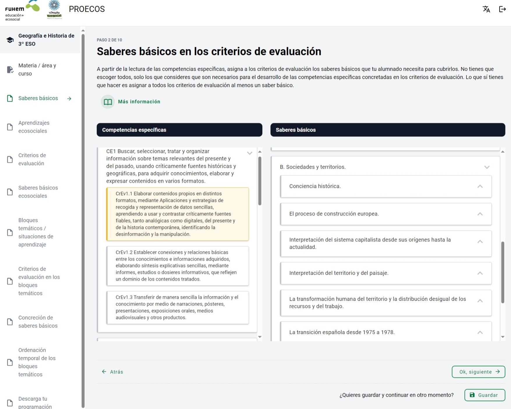This screenshot has width=511, height=409.
Task: Expand the Conciencia histórica item
Action: pos(480,186)
